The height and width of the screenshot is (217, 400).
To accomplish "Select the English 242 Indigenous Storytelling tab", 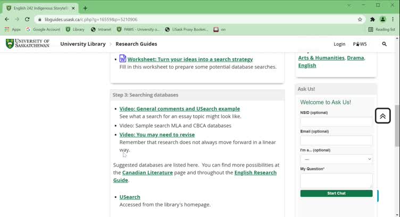I will pyautogui.click(x=41, y=8).
